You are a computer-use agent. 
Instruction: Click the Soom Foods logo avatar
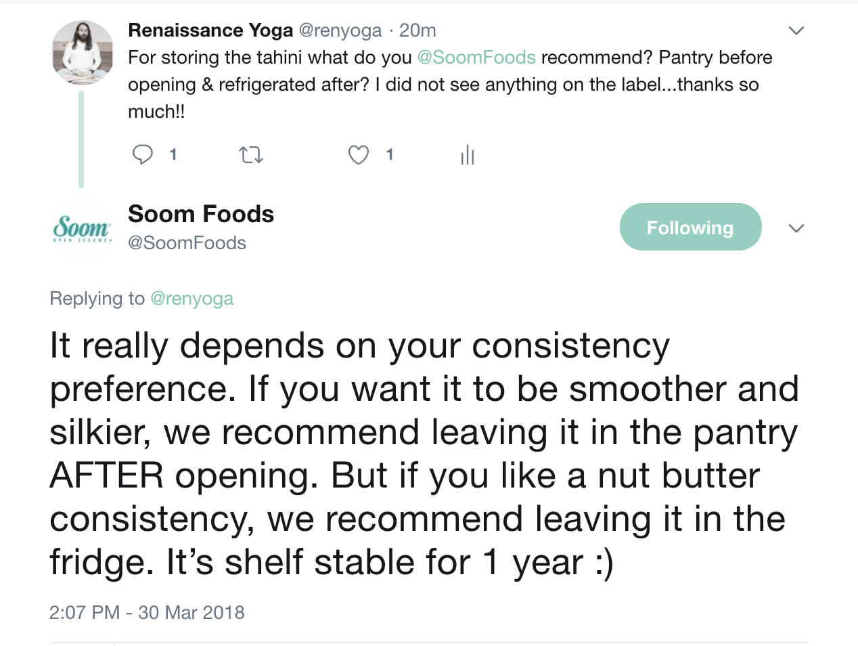[x=82, y=228]
